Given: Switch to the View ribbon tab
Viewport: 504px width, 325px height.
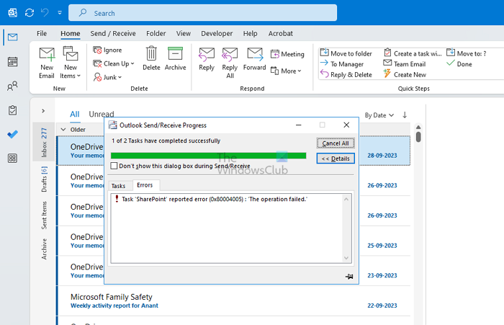Looking at the screenshot, I should [x=183, y=33].
